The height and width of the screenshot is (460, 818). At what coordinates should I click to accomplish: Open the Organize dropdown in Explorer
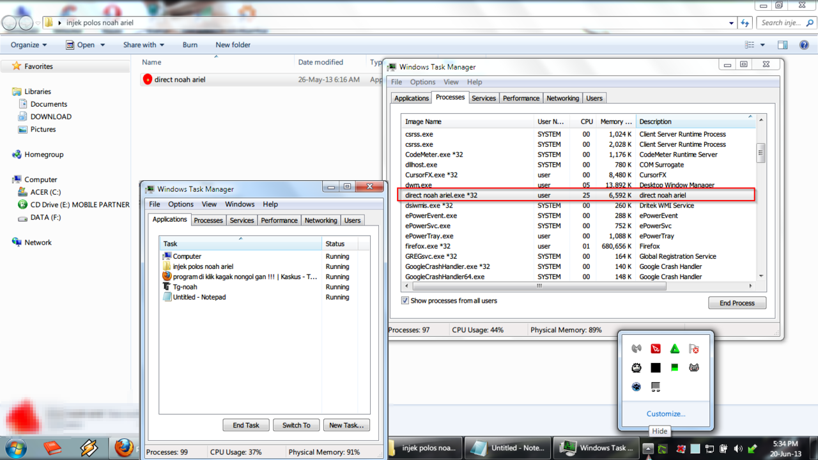click(29, 45)
